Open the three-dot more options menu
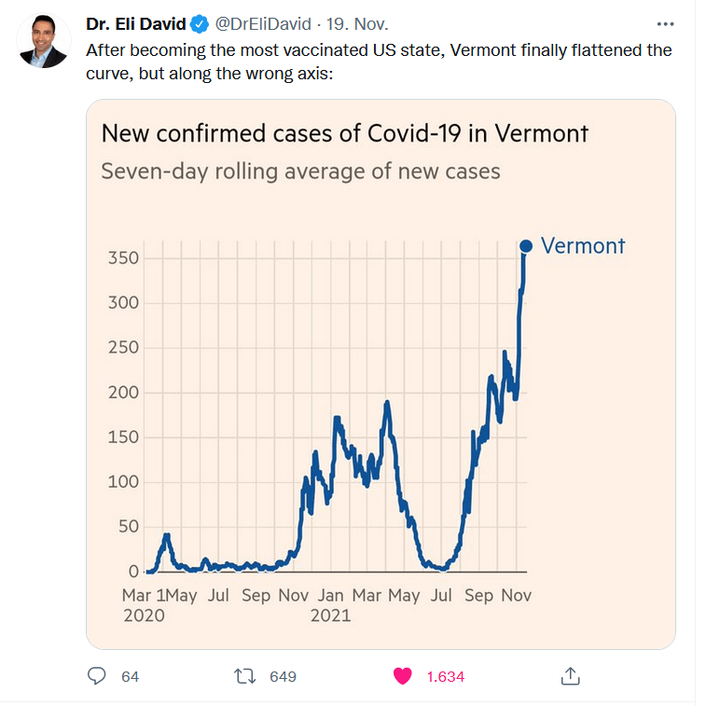Image resolution: width=706 pixels, height=706 pixels. point(664,24)
